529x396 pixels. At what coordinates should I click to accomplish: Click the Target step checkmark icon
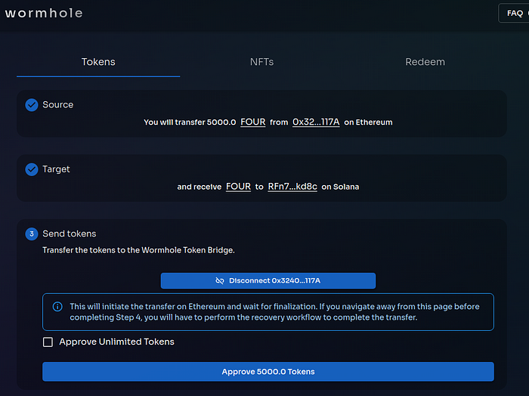click(32, 169)
